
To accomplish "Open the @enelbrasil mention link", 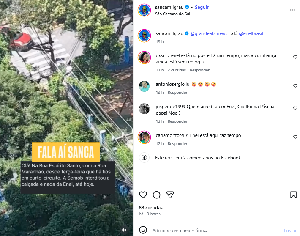I will (251, 33).
